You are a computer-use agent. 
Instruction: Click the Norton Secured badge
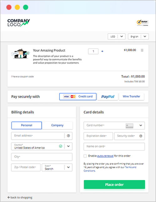(x=143, y=23)
